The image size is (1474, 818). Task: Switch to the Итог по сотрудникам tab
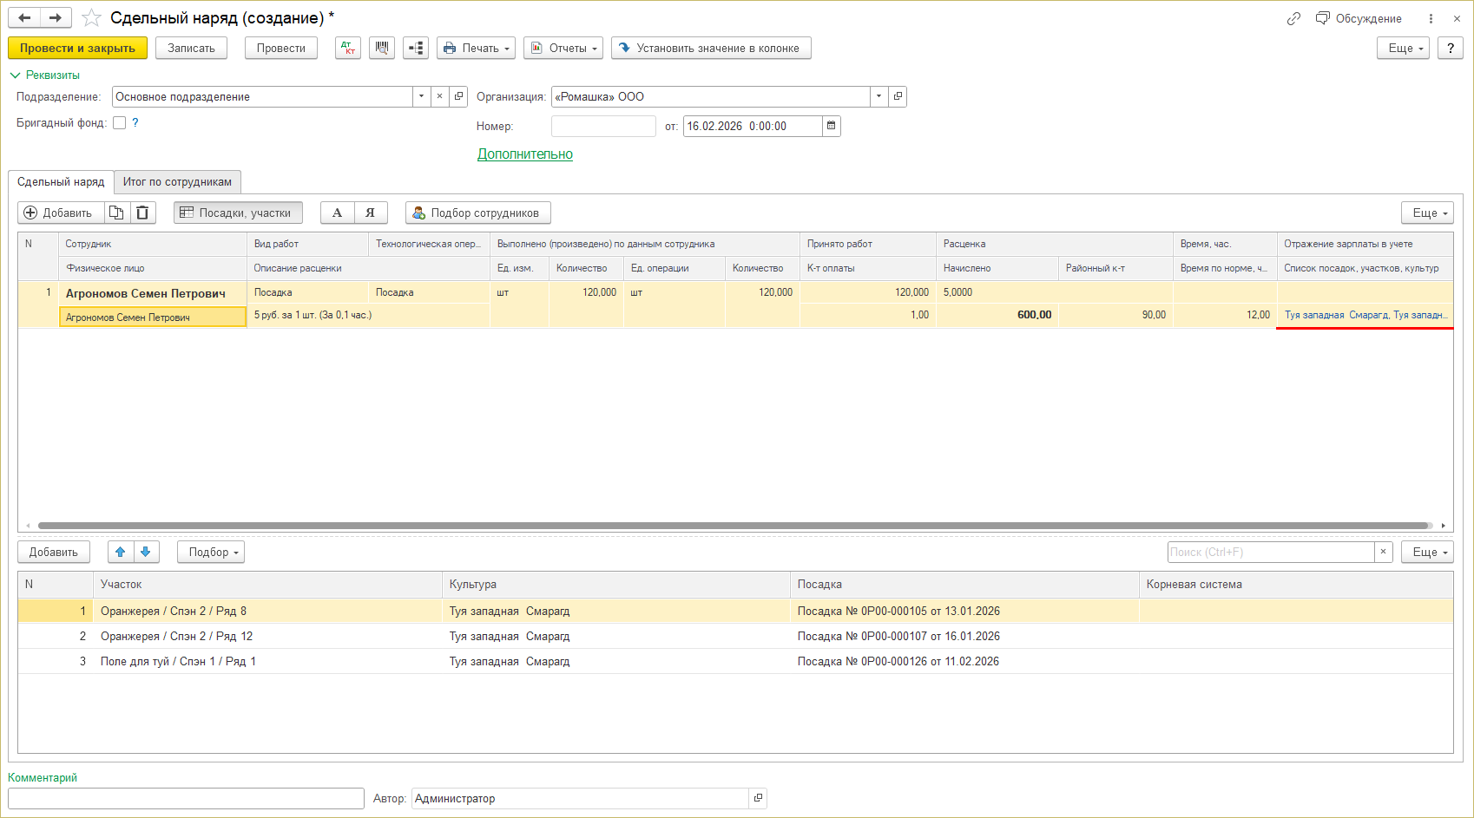coord(177,182)
